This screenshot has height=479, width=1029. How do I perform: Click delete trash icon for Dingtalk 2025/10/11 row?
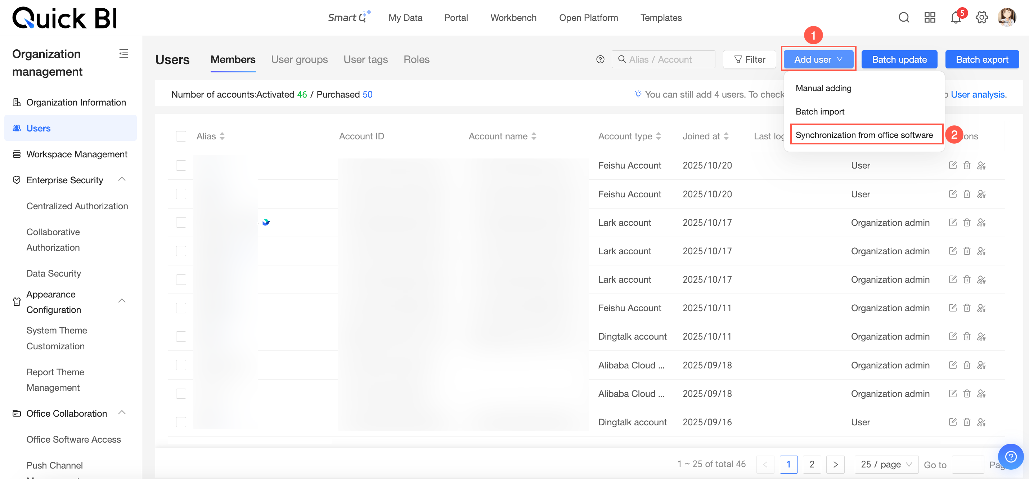967,336
